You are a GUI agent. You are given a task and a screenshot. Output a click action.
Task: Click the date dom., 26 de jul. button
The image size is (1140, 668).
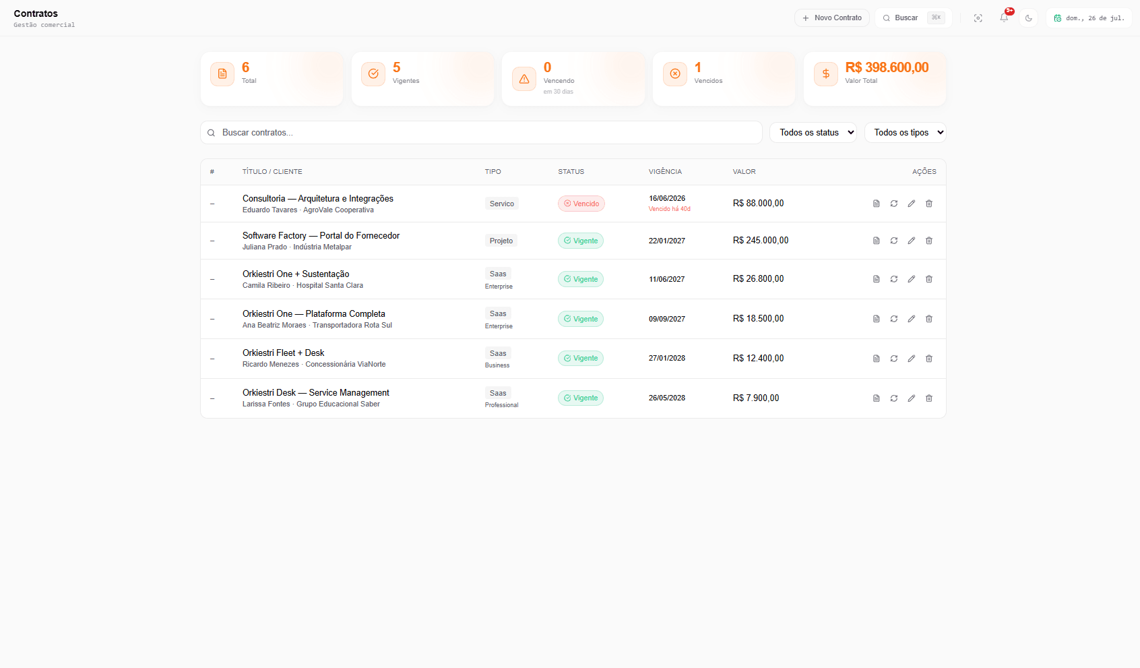pyautogui.click(x=1089, y=18)
